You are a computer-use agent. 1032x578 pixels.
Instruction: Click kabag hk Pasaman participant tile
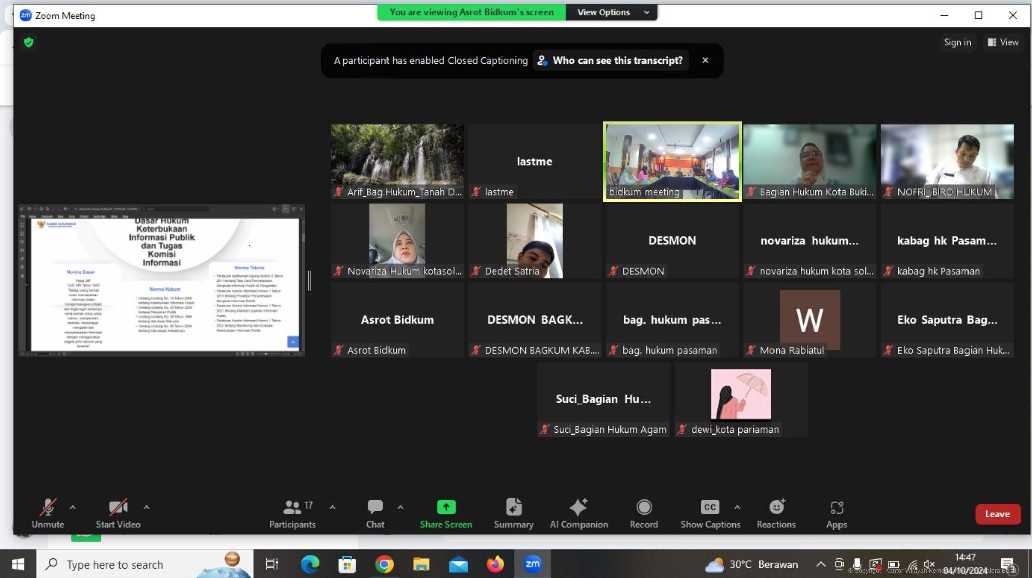[x=947, y=241]
